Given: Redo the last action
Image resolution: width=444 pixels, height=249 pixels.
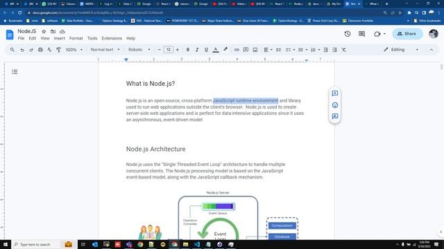Looking at the screenshot, I should pos(31,50).
